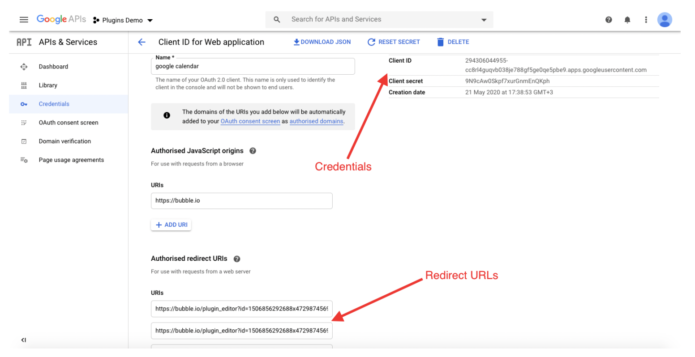695x357 pixels.
Task: Click the creation date 21 May 2020 value
Action: [x=510, y=93]
